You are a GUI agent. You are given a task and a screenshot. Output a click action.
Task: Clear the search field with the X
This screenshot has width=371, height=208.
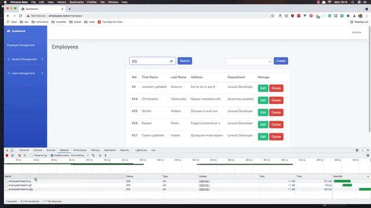point(172,61)
